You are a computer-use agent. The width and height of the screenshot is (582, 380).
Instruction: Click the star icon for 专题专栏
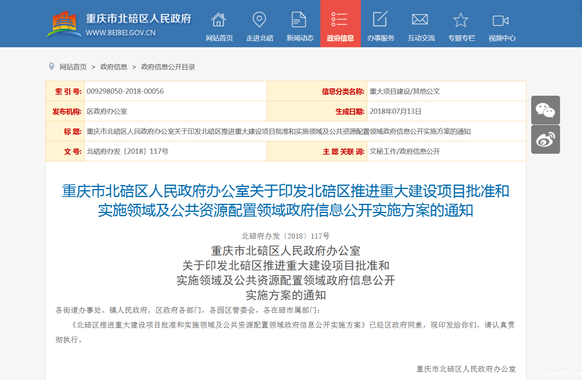point(461,20)
